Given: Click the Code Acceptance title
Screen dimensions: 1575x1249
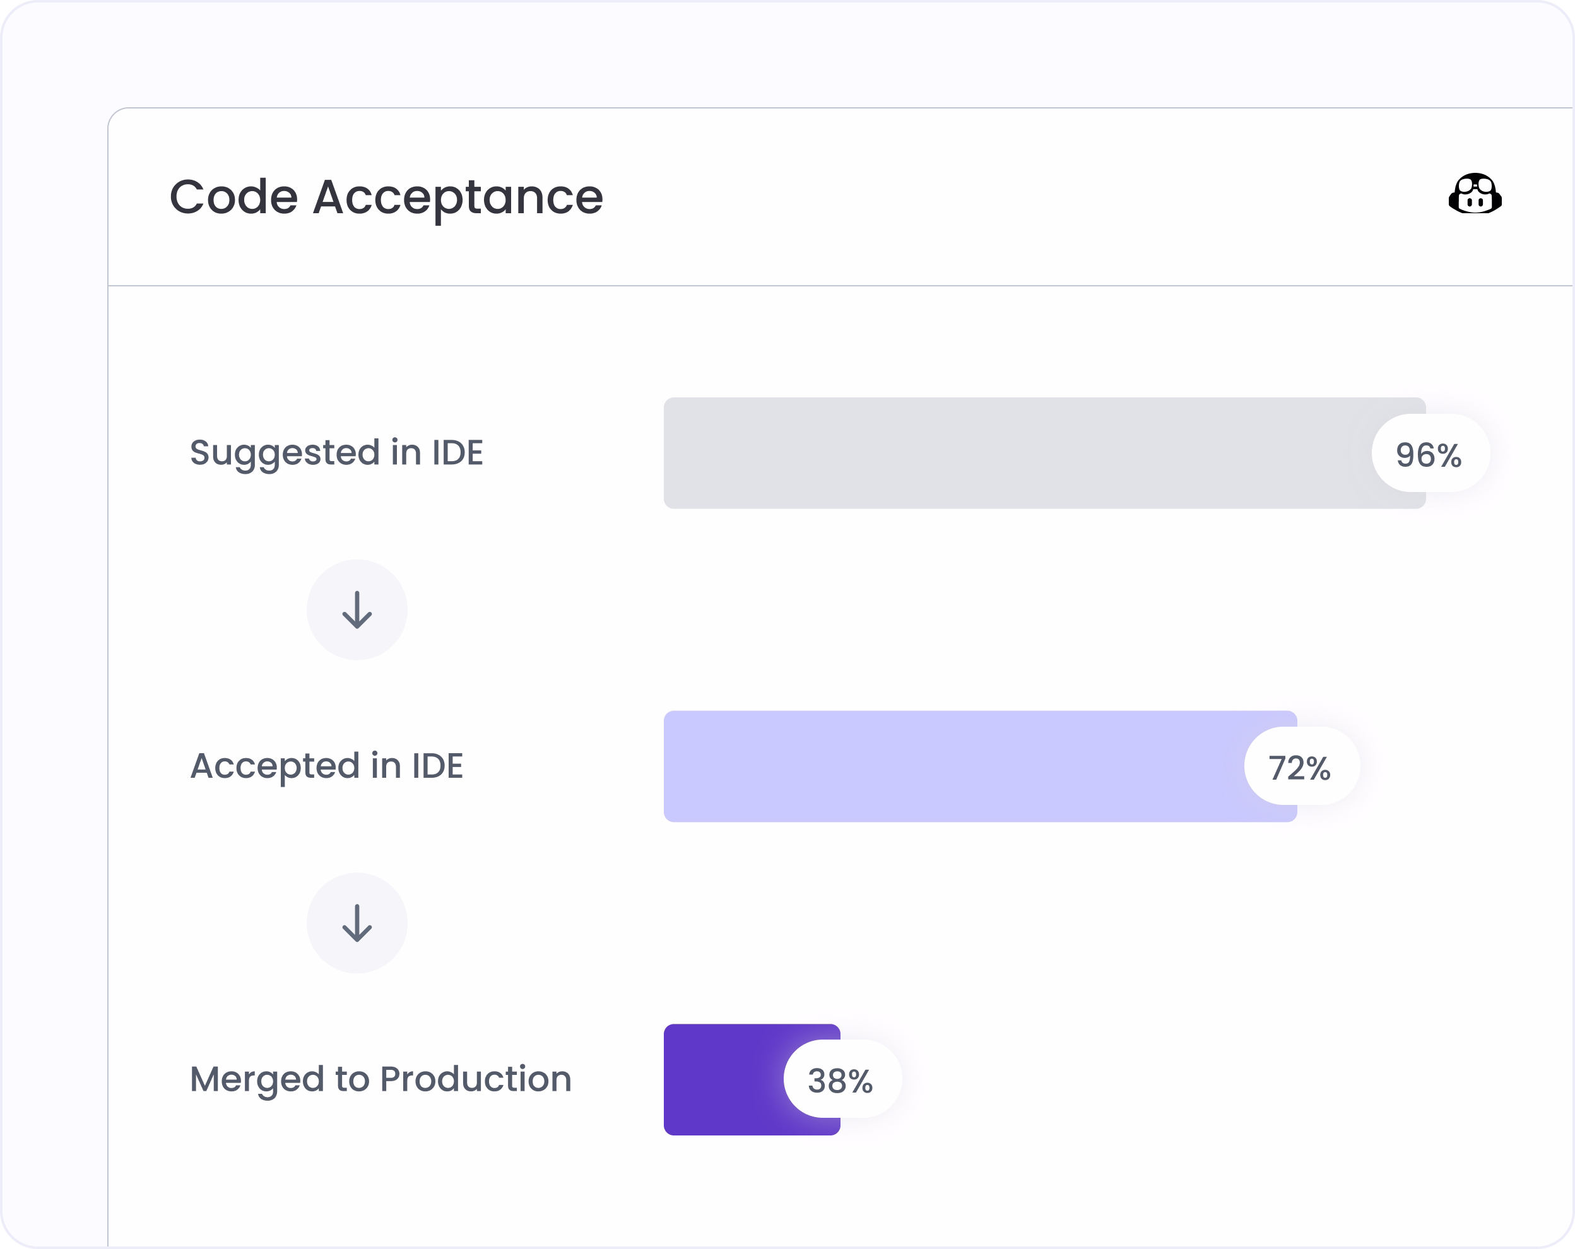Looking at the screenshot, I should 386,197.
